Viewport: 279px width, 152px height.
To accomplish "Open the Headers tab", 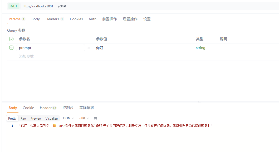I will click(x=52, y=19).
